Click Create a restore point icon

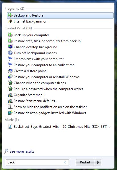pyautogui.click(x=10, y=71)
